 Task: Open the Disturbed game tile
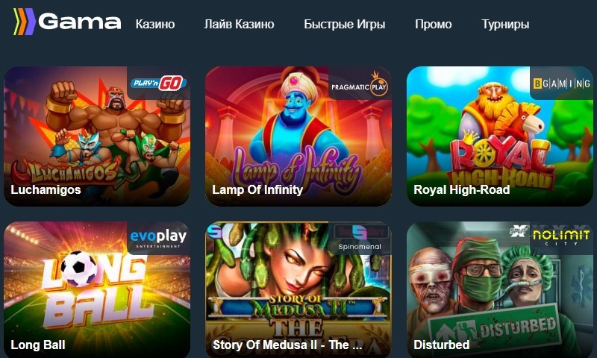tap(500, 290)
